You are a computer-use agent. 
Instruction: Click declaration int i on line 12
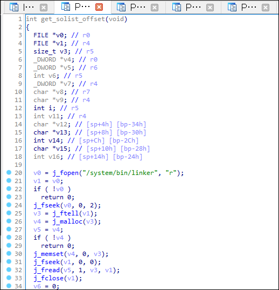(x=45, y=108)
